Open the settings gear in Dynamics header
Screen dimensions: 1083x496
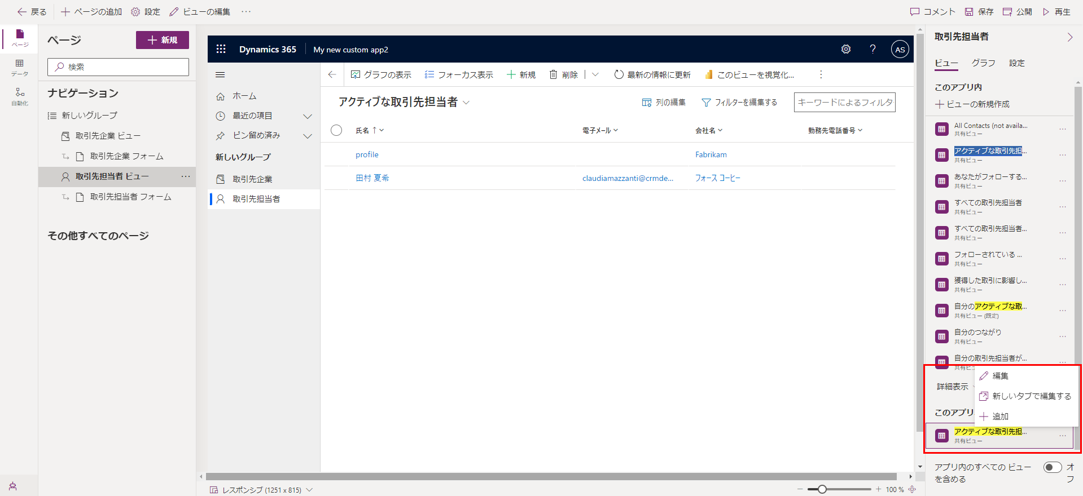pyautogui.click(x=845, y=49)
